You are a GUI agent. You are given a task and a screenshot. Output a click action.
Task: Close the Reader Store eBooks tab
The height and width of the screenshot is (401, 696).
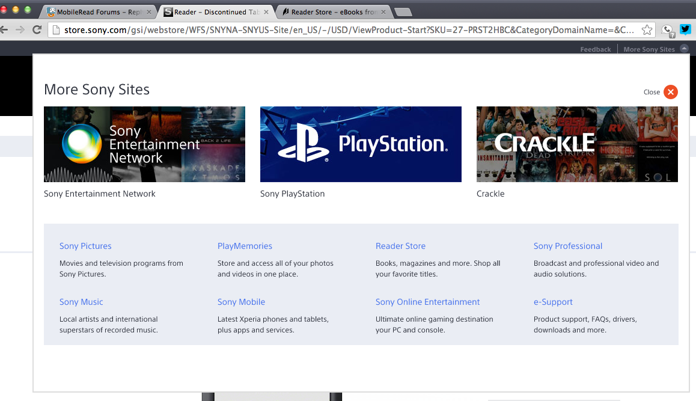[383, 12]
